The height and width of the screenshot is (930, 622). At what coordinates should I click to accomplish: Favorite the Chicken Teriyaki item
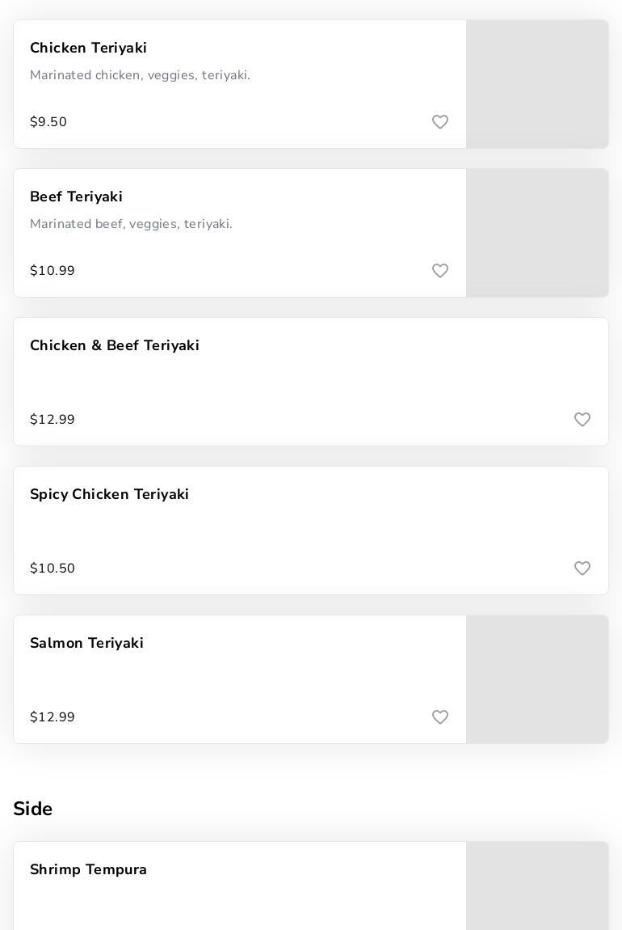click(x=440, y=122)
